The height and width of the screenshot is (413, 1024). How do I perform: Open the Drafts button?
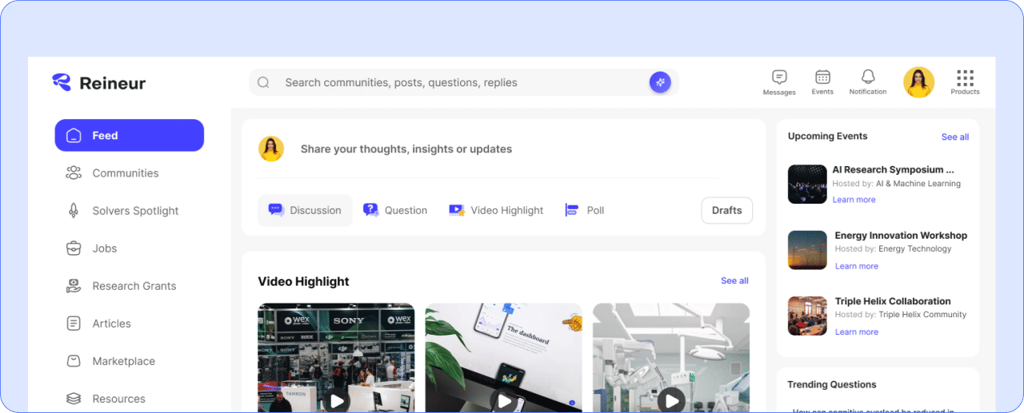click(x=727, y=210)
